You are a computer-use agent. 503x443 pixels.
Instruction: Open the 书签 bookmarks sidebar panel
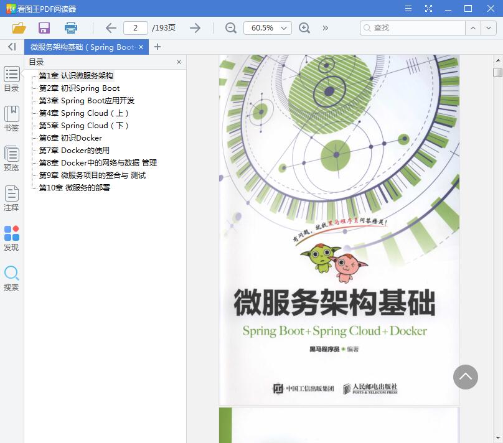12,119
